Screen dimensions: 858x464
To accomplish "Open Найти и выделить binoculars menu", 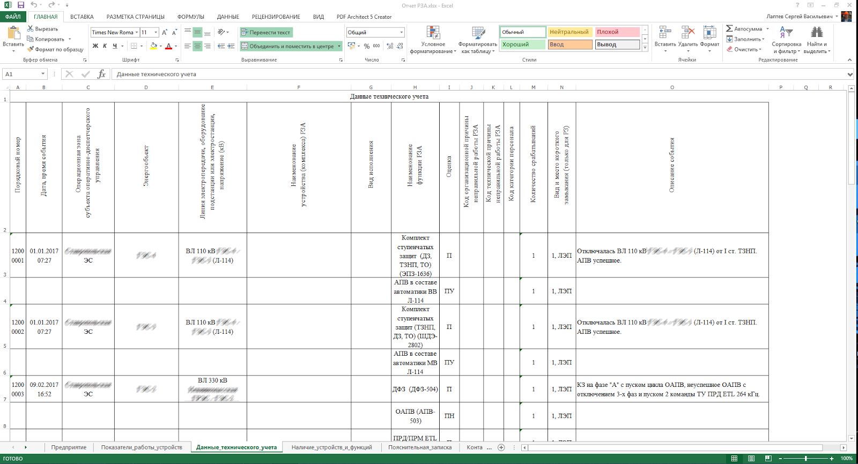I will point(817,40).
